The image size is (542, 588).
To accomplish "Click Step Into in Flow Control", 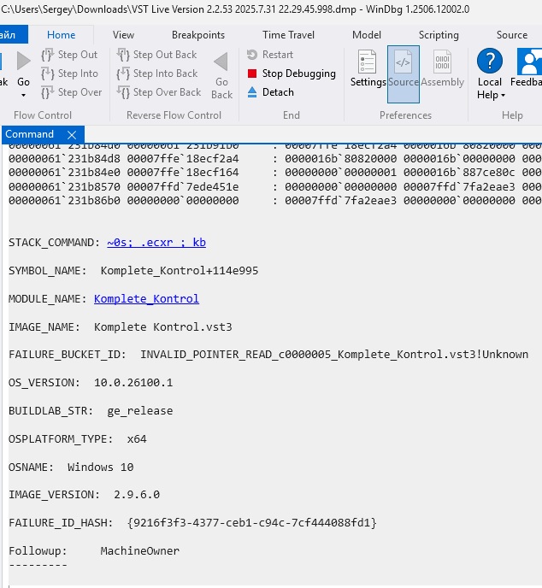I will click(x=69, y=73).
